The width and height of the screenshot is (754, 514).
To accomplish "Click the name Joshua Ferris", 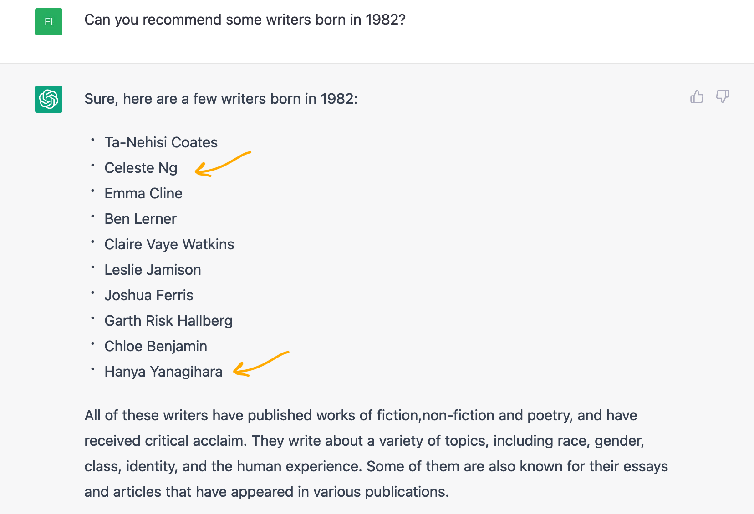I will pyautogui.click(x=149, y=295).
